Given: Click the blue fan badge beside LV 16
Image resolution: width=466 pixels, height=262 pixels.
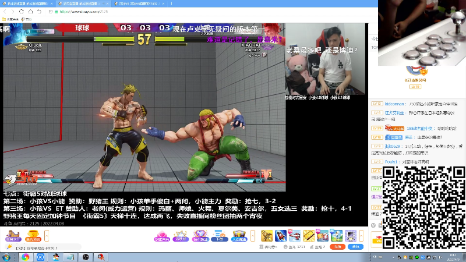Looking at the screenshot, I should 394,137.
